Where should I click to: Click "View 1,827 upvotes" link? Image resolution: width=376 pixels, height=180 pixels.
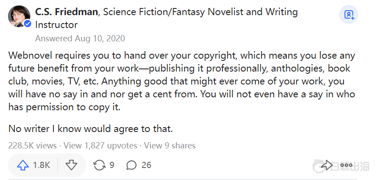point(101,145)
